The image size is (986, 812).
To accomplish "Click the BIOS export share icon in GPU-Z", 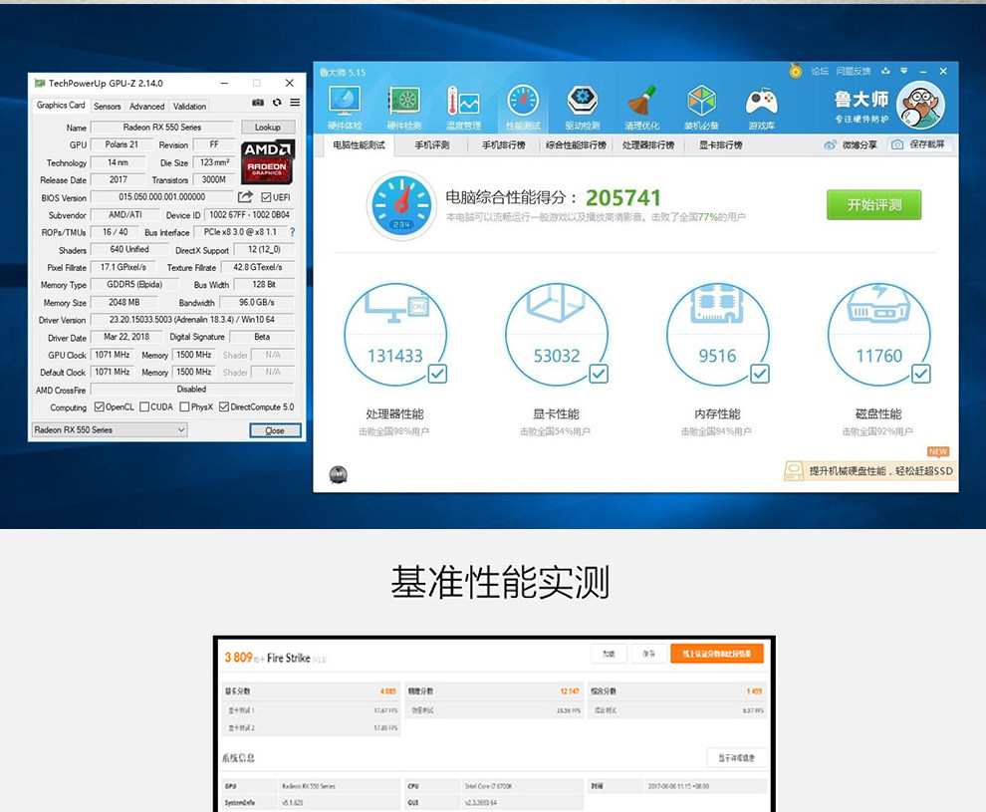I will click(x=245, y=197).
